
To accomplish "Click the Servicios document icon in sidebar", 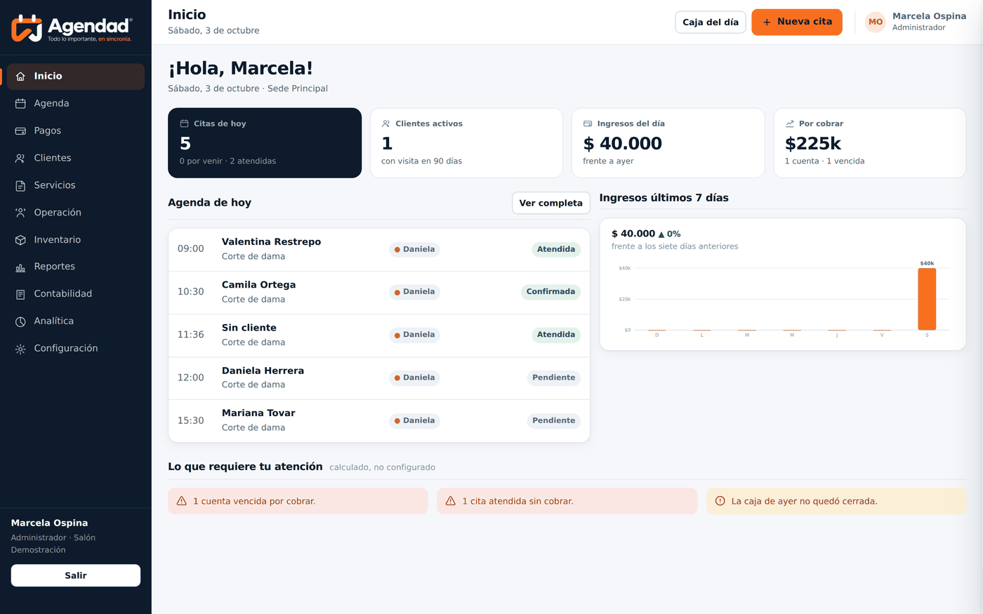I will (x=20, y=186).
